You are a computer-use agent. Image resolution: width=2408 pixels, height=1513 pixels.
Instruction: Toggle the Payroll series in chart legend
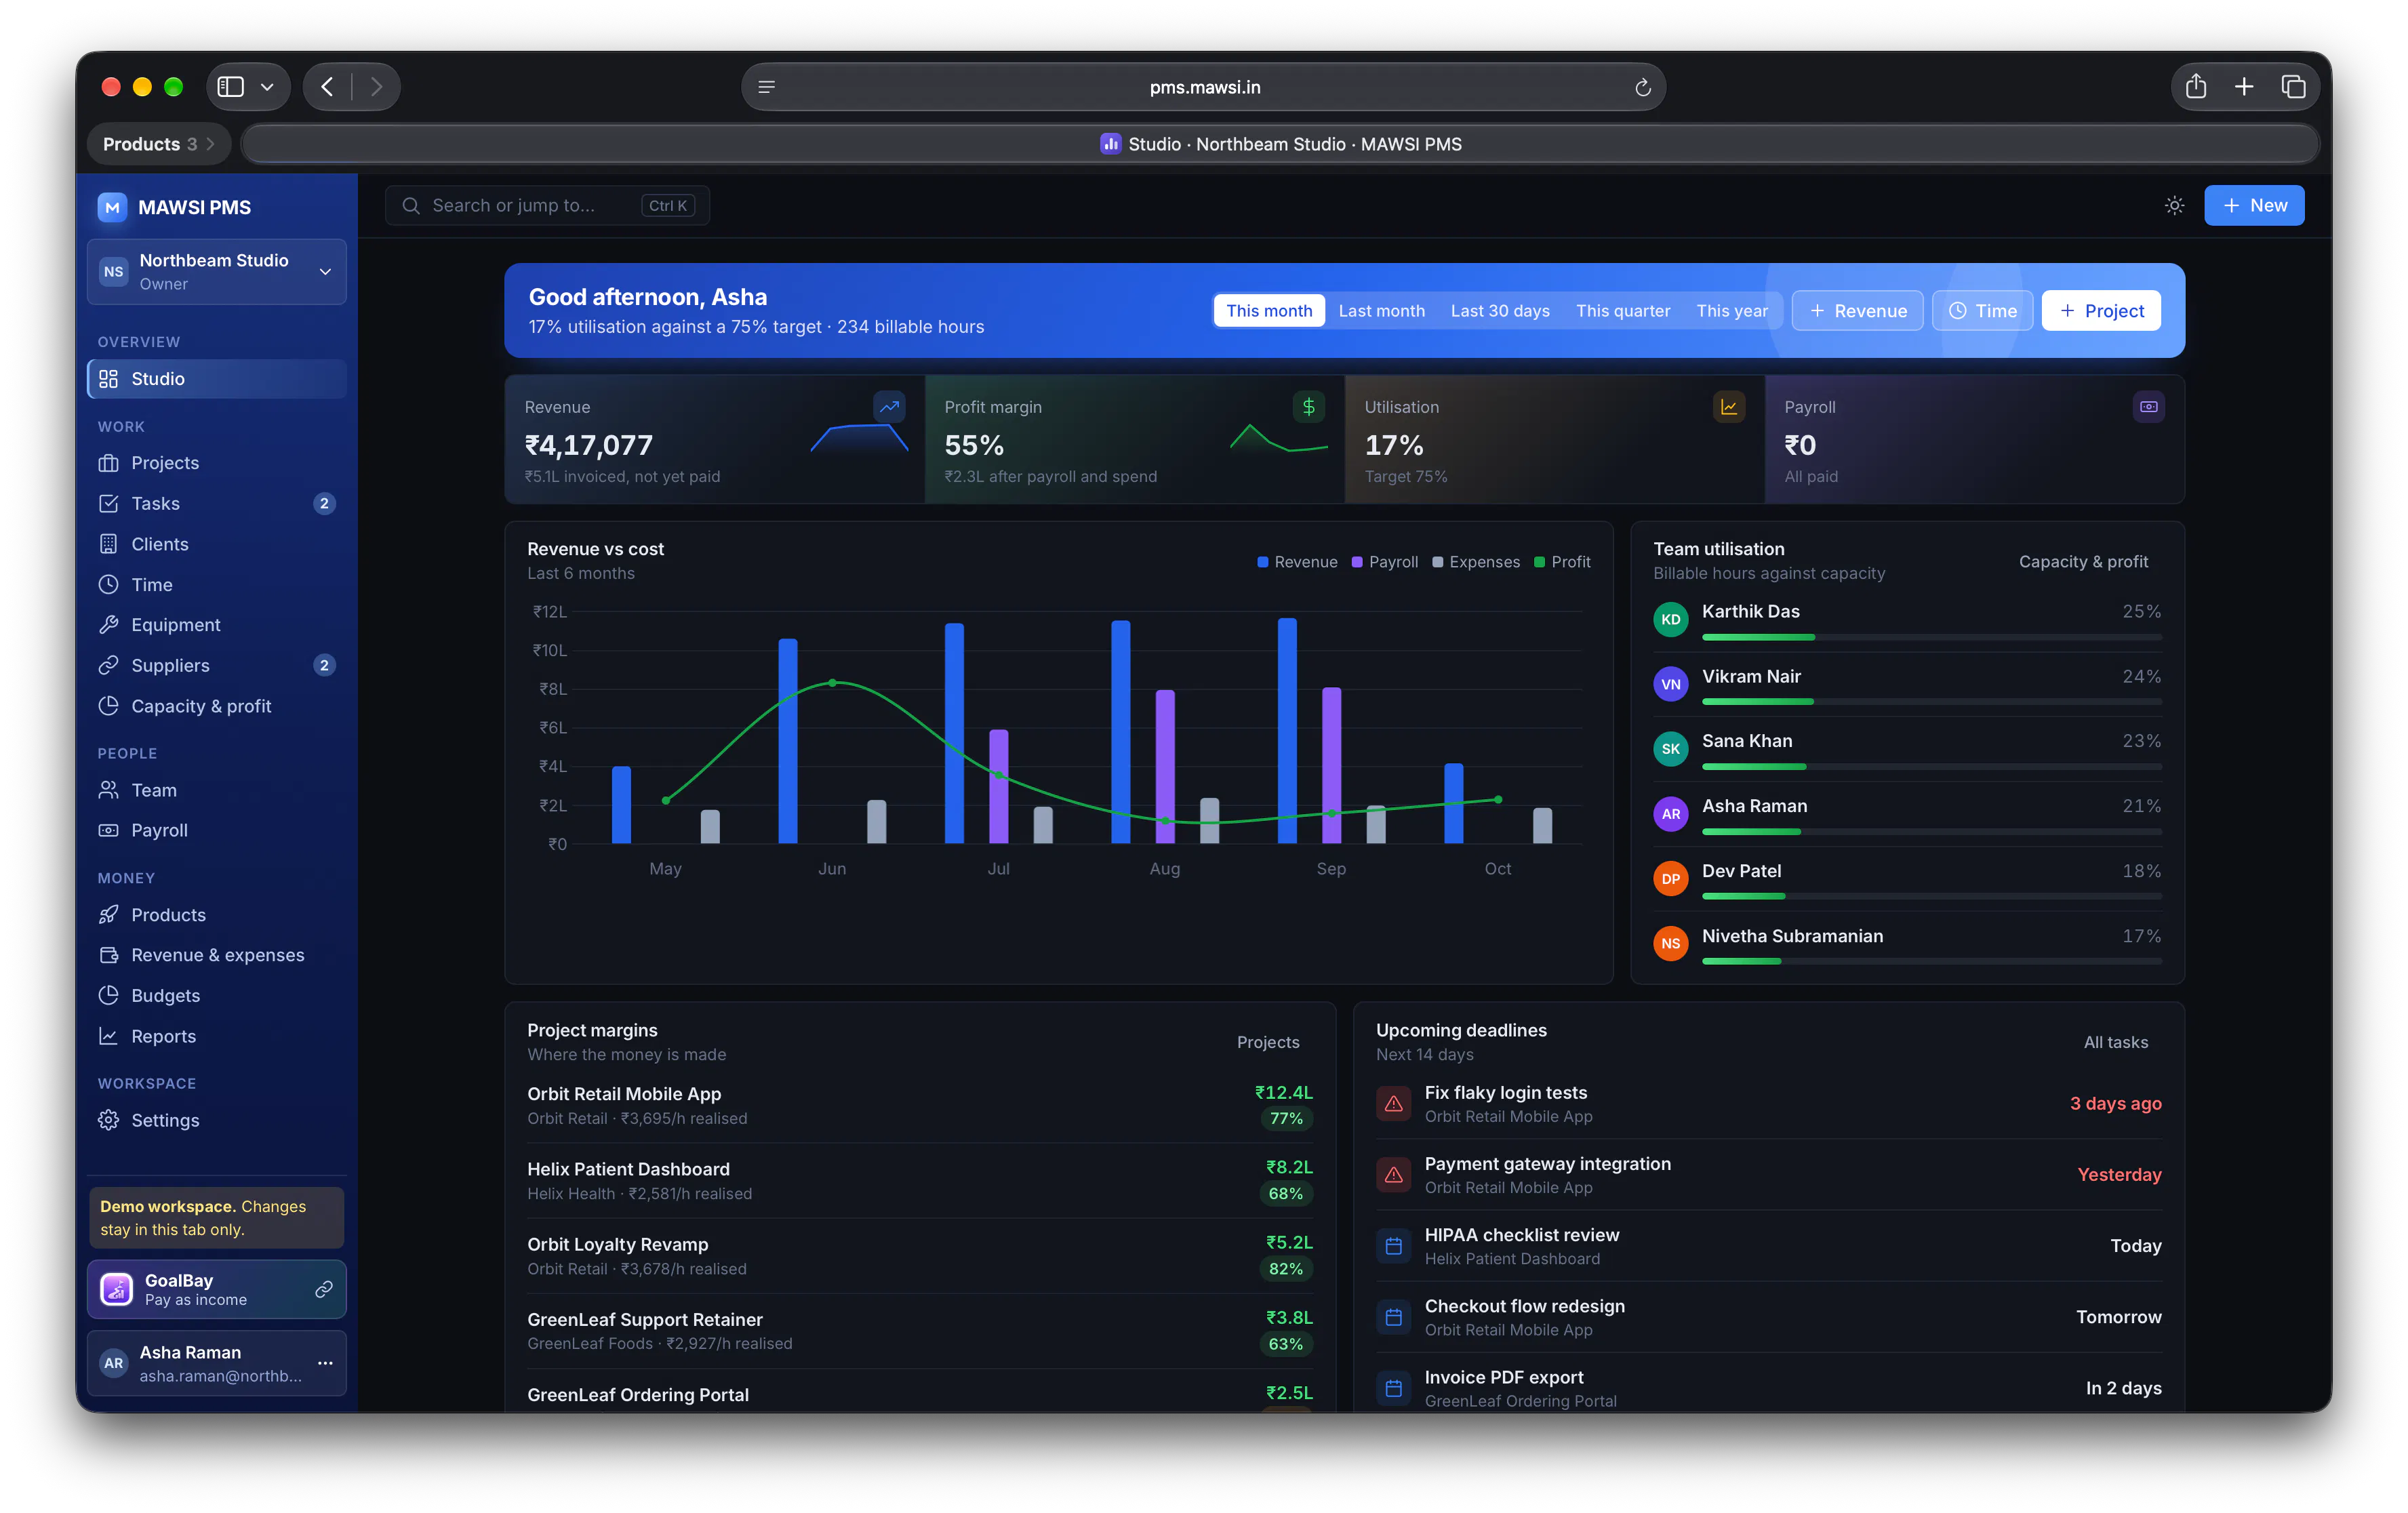point(1384,562)
